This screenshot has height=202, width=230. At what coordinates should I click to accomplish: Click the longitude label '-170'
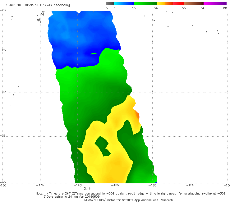coord(77,185)
